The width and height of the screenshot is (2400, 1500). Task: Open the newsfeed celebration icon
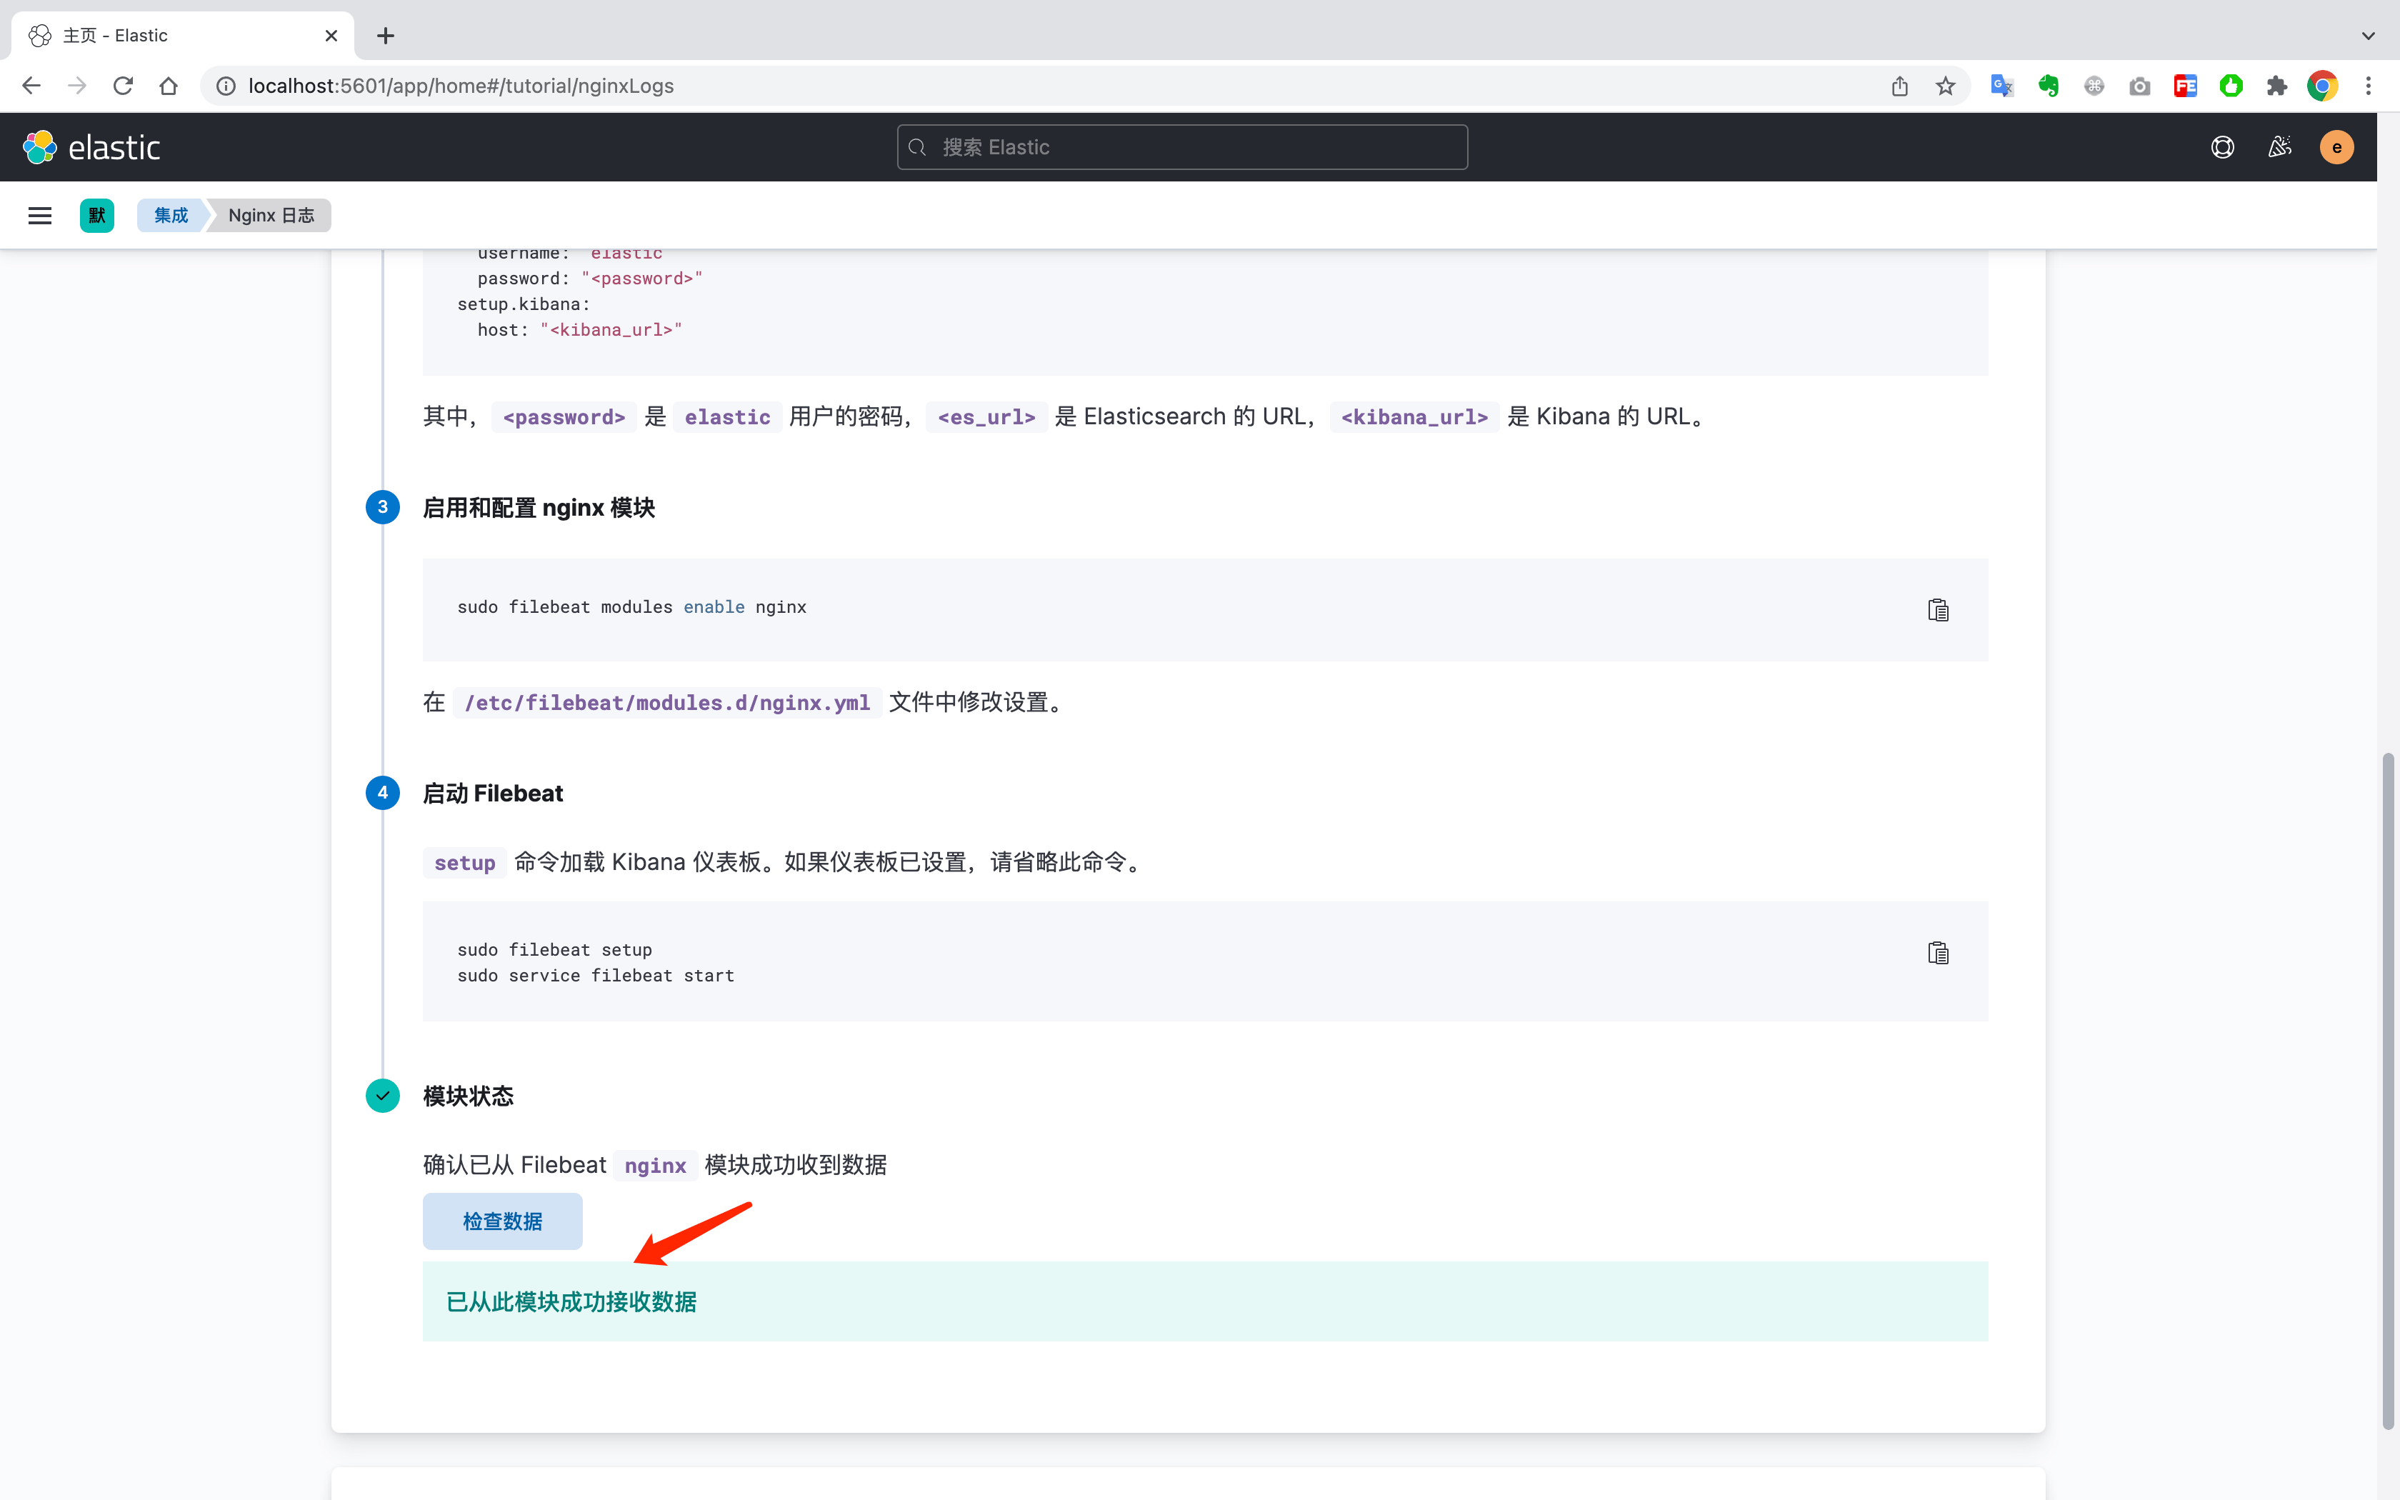pos(2279,147)
